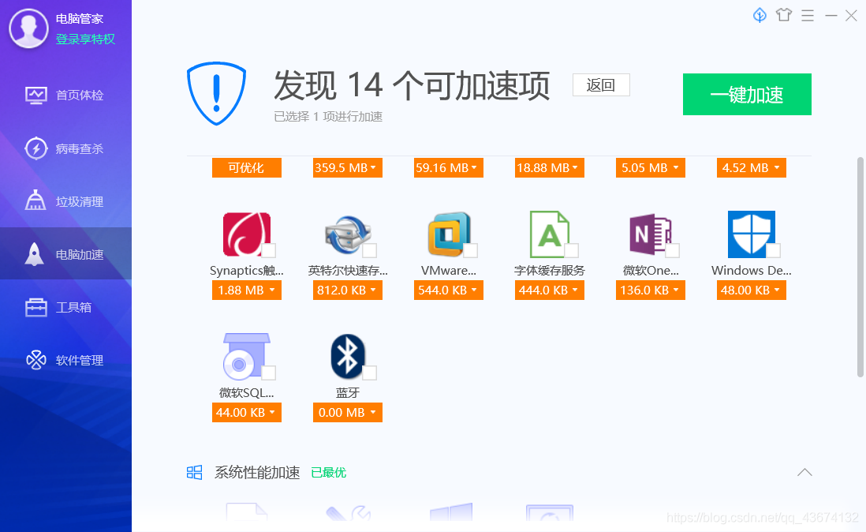866x532 pixels.
Task: Check the Windows De... item checkbox
Action: [x=773, y=250]
